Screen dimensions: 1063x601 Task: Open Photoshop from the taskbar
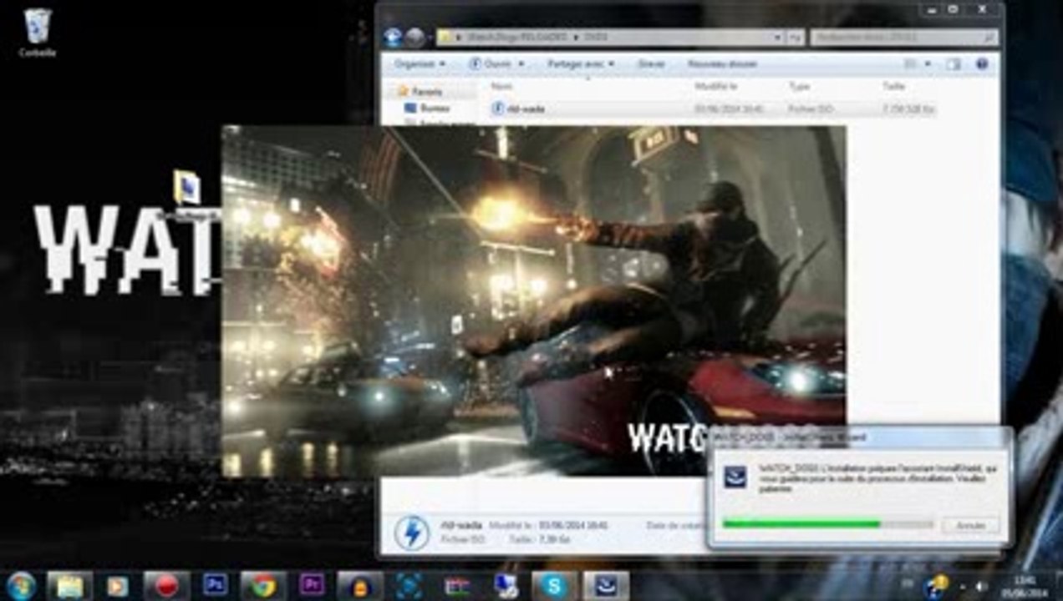tap(215, 586)
